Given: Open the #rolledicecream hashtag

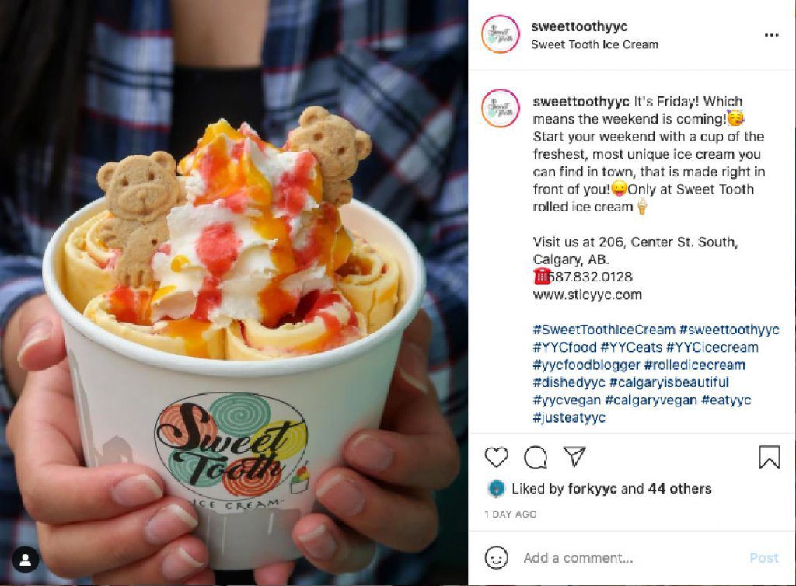Looking at the screenshot, I should tap(694, 365).
